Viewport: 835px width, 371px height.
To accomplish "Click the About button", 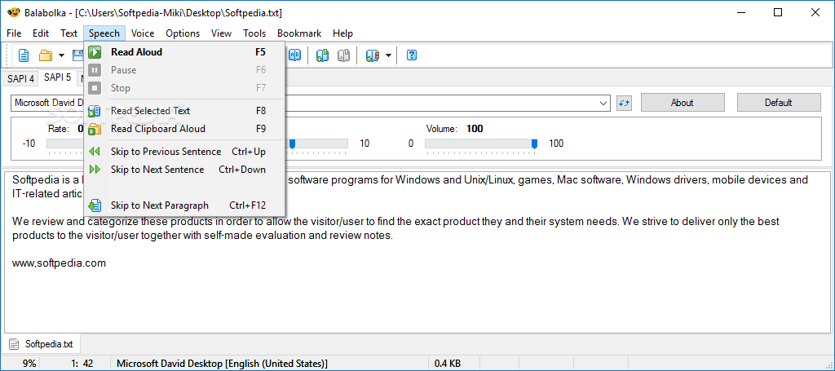I will click(683, 103).
